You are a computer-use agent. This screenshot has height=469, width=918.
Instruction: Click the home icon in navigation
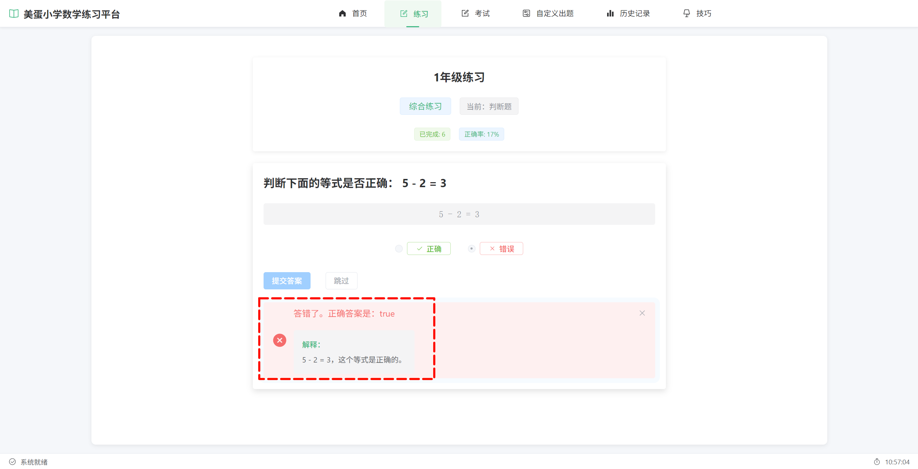point(342,14)
